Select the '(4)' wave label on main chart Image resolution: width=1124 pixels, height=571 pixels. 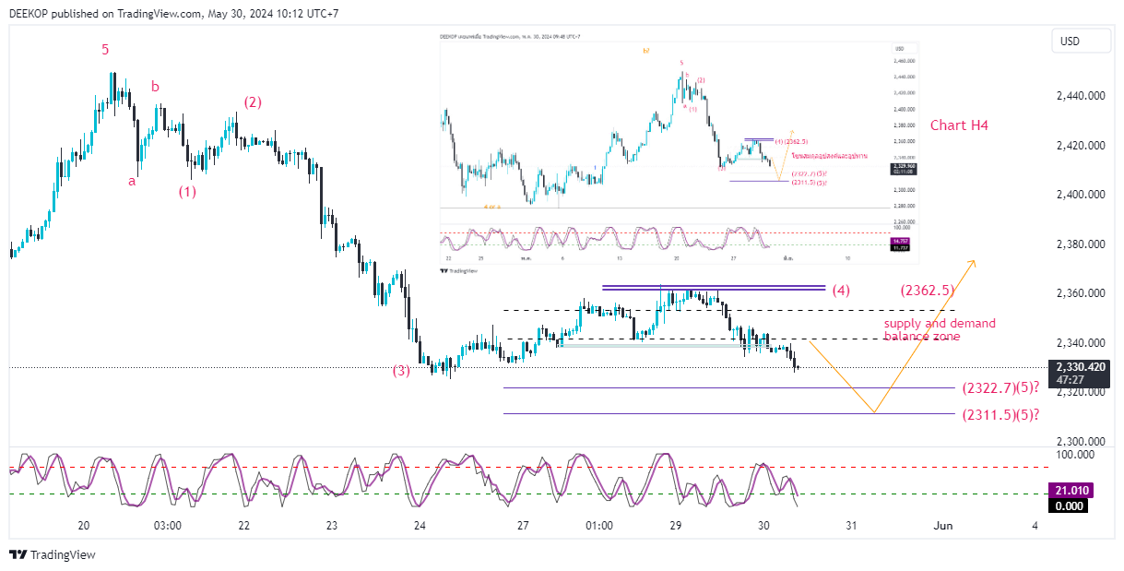tap(841, 290)
